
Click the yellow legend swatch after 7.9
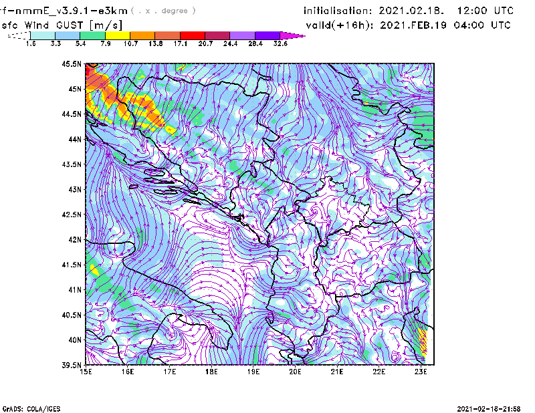(118, 35)
